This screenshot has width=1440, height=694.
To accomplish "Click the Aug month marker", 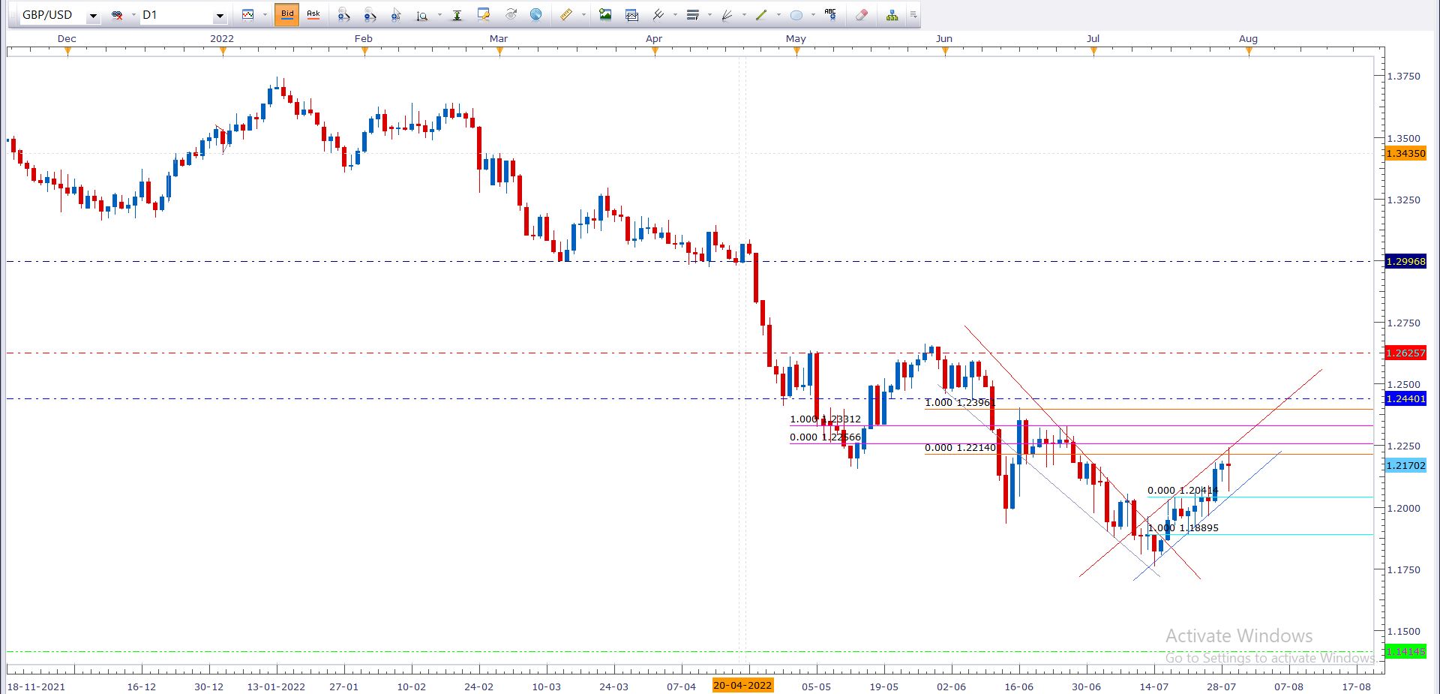I will (x=1249, y=39).
